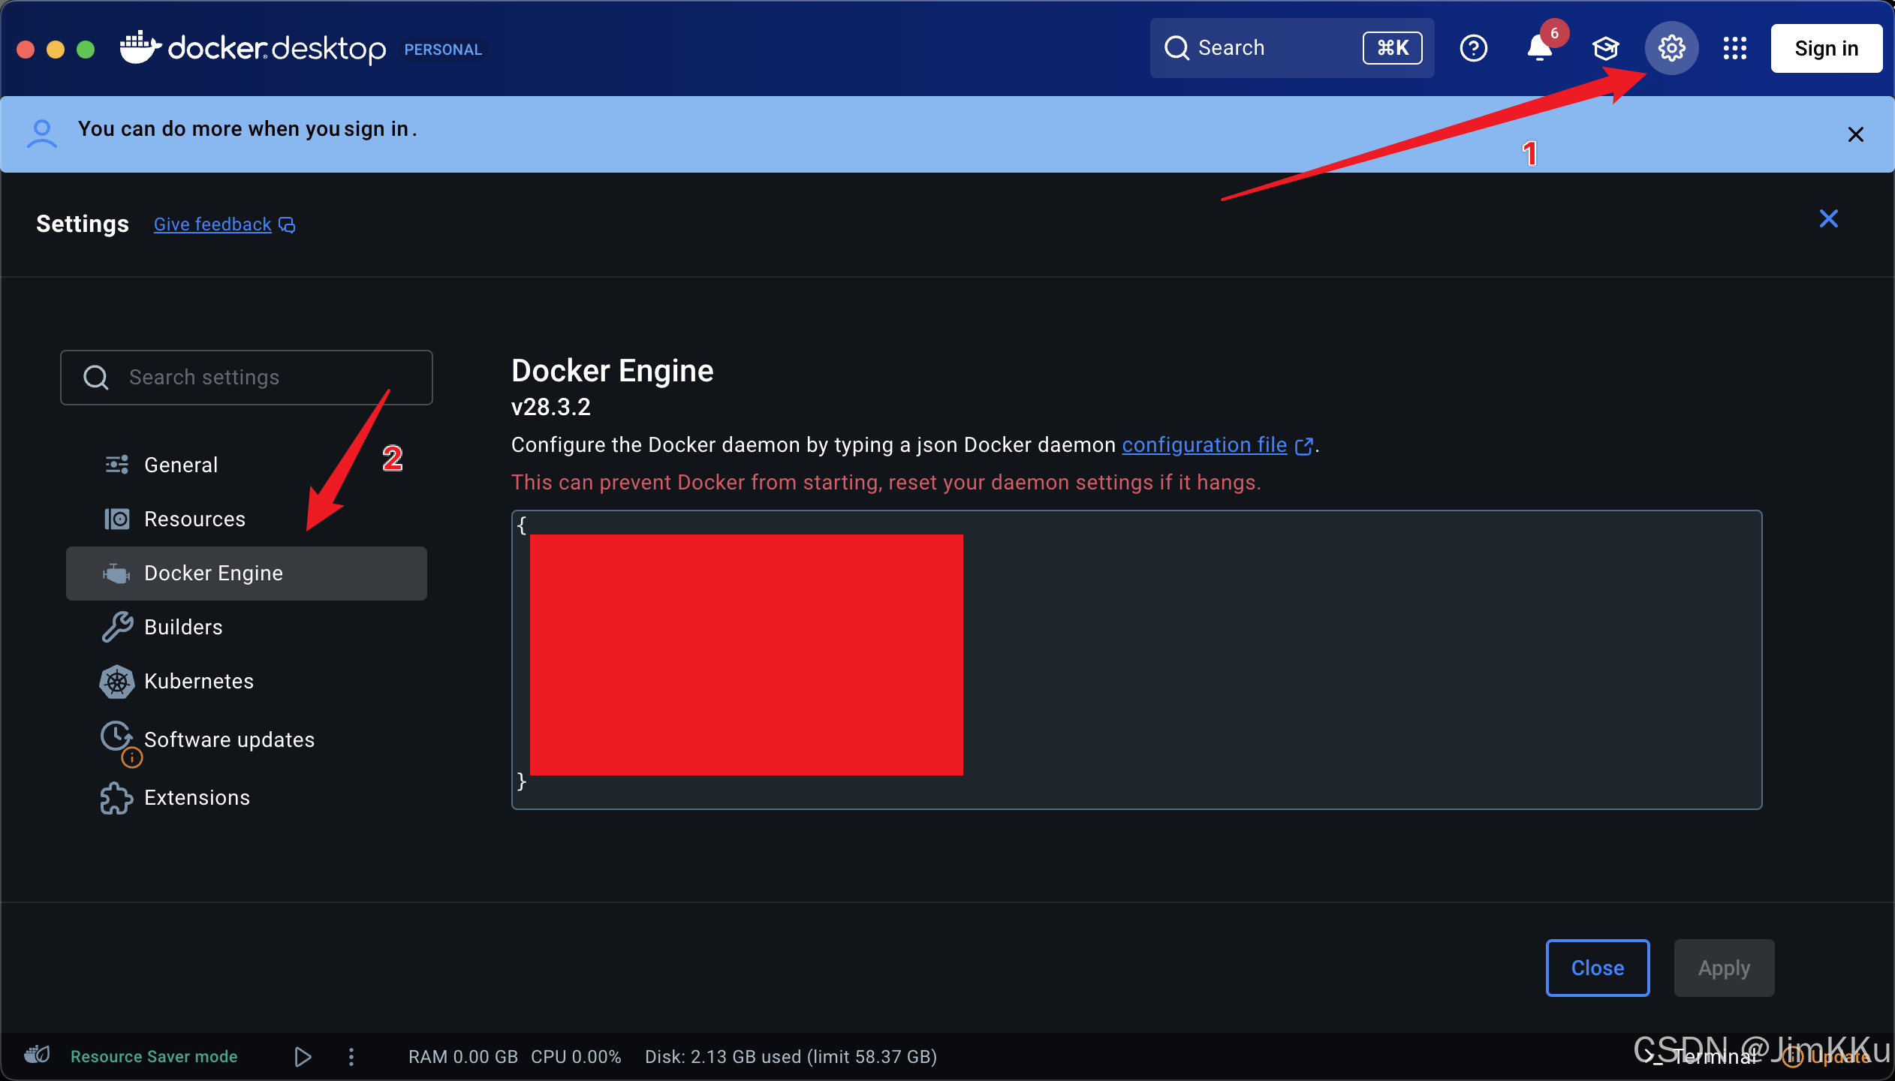Select the Resources settings section
Screen dimensions: 1895x1081
point(246,519)
